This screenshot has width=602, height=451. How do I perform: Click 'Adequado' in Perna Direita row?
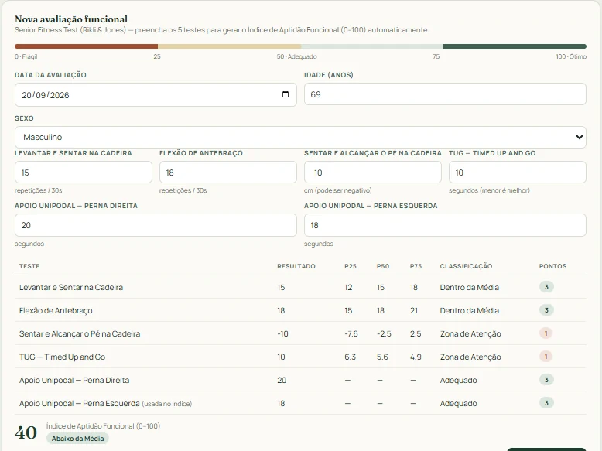tap(458, 380)
